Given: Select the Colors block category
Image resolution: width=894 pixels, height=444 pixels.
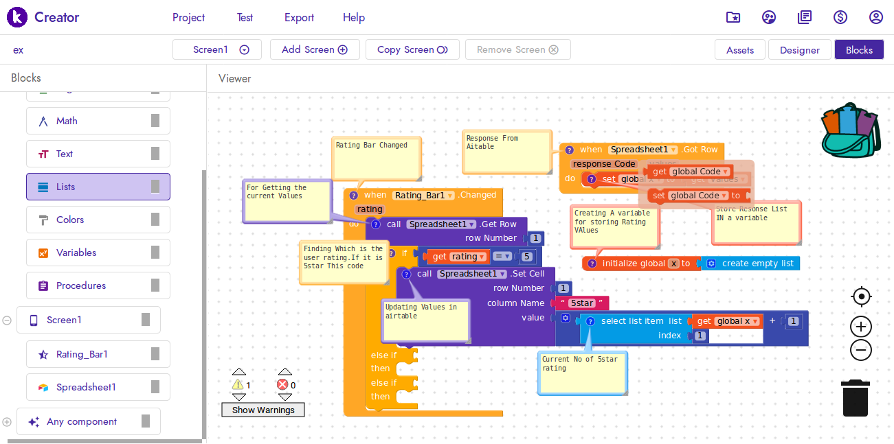Looking at the screenshot, I should click(x=70, y=220).
